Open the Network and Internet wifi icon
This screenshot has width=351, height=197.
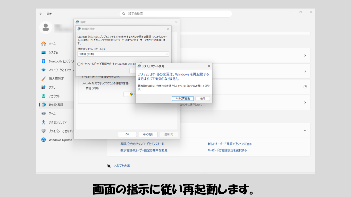tap(44, 70)
